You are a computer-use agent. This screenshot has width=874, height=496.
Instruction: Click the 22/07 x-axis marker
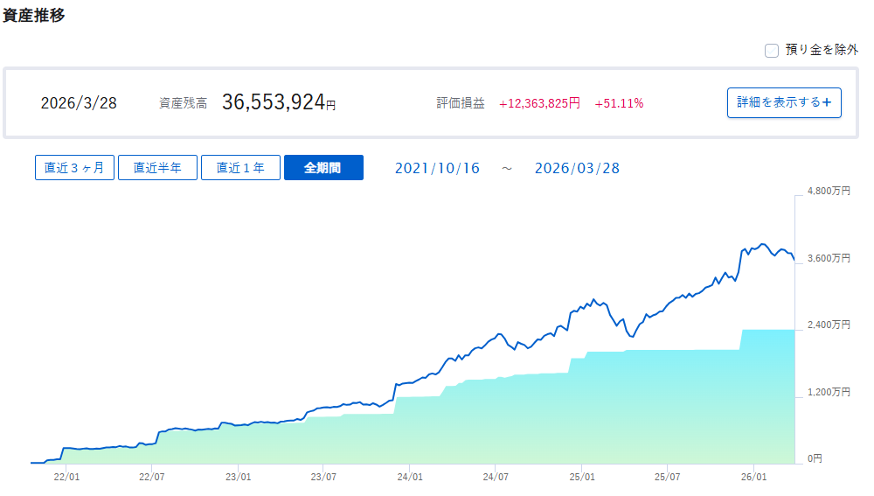152,478
